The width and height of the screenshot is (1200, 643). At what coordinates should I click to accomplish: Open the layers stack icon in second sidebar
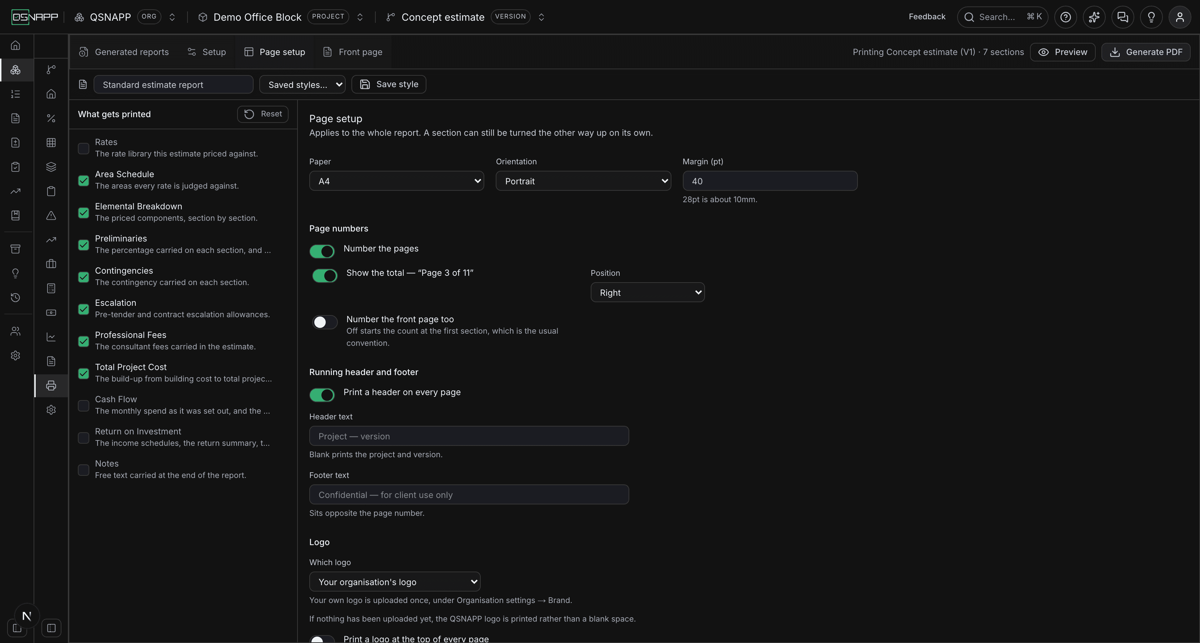click(x=51, y=167)
